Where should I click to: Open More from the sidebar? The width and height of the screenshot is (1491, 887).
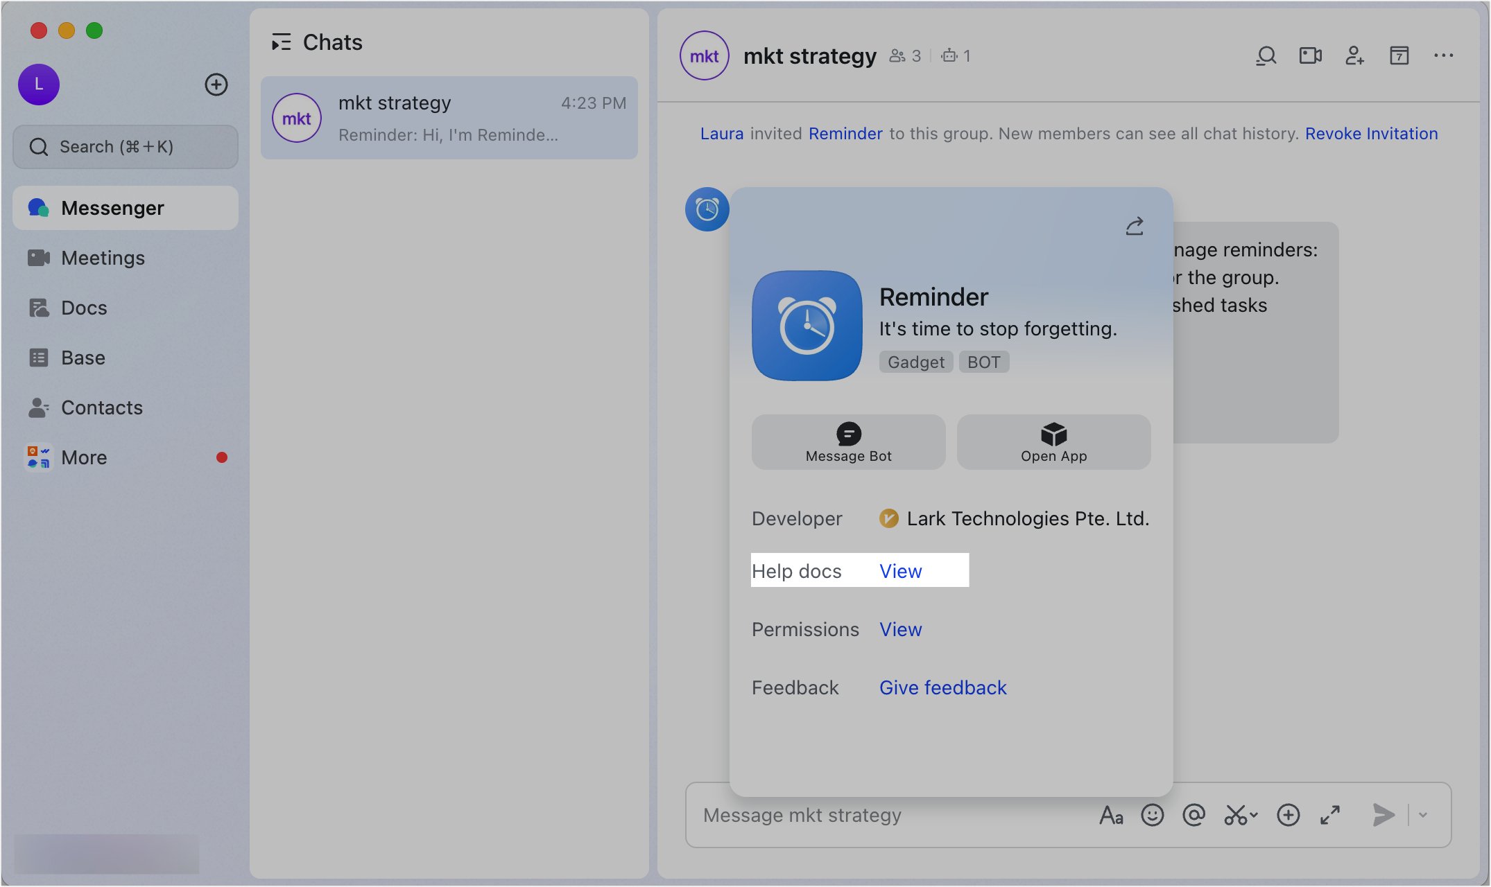[84, 457]
